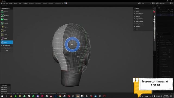The width and height of the screenshot is (174, 98).
Task: Click the Verts count text
Action: [x=4, y=88]
